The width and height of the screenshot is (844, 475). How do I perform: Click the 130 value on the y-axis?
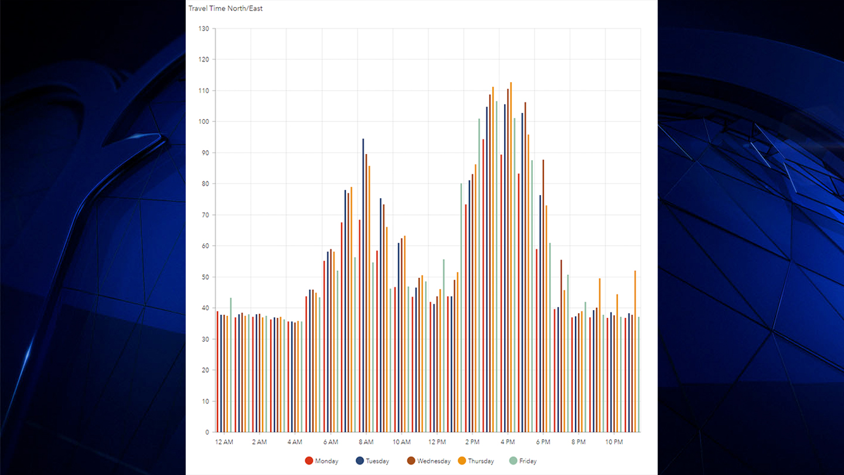click(204, 29)
